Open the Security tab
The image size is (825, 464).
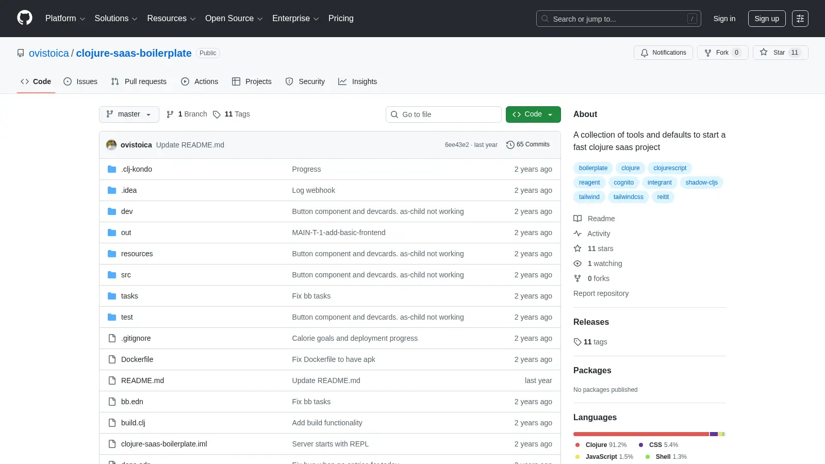coord(305,81)
